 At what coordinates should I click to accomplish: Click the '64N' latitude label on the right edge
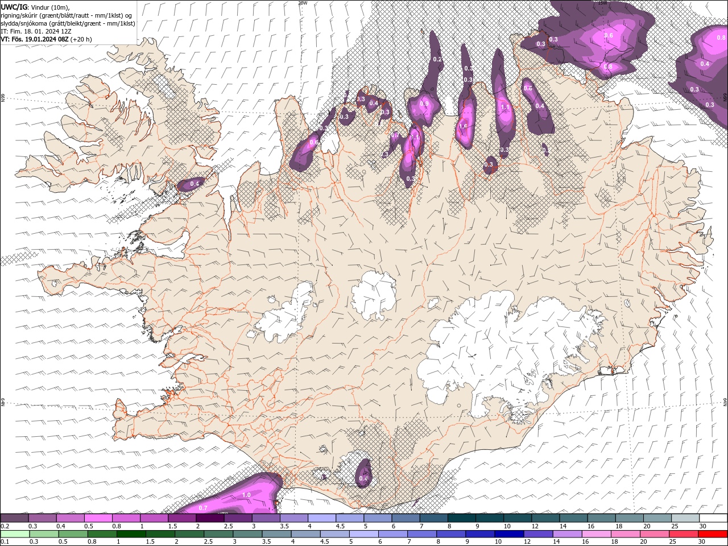tap(725, 402)
